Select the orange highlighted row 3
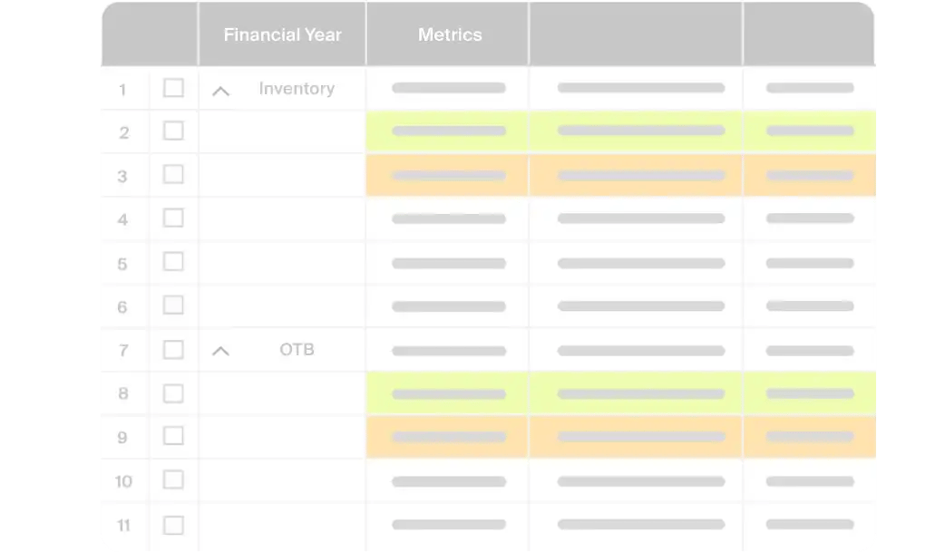Viewport: 945px width, 552px height. (x=620, y=174)
